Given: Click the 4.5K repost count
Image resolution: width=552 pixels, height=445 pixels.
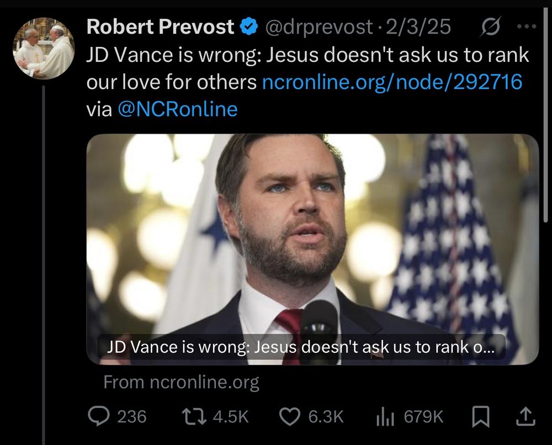Looking at the screenshot, I should pyautogui.click(x=231, y=416).
